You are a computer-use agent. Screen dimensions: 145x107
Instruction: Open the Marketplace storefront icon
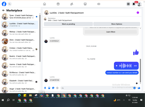pos(85,4)
